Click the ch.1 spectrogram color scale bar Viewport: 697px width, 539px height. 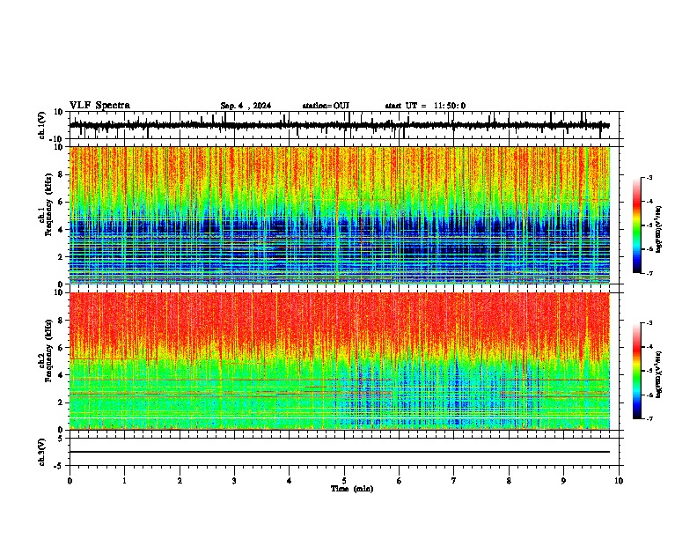click(636, 225)
